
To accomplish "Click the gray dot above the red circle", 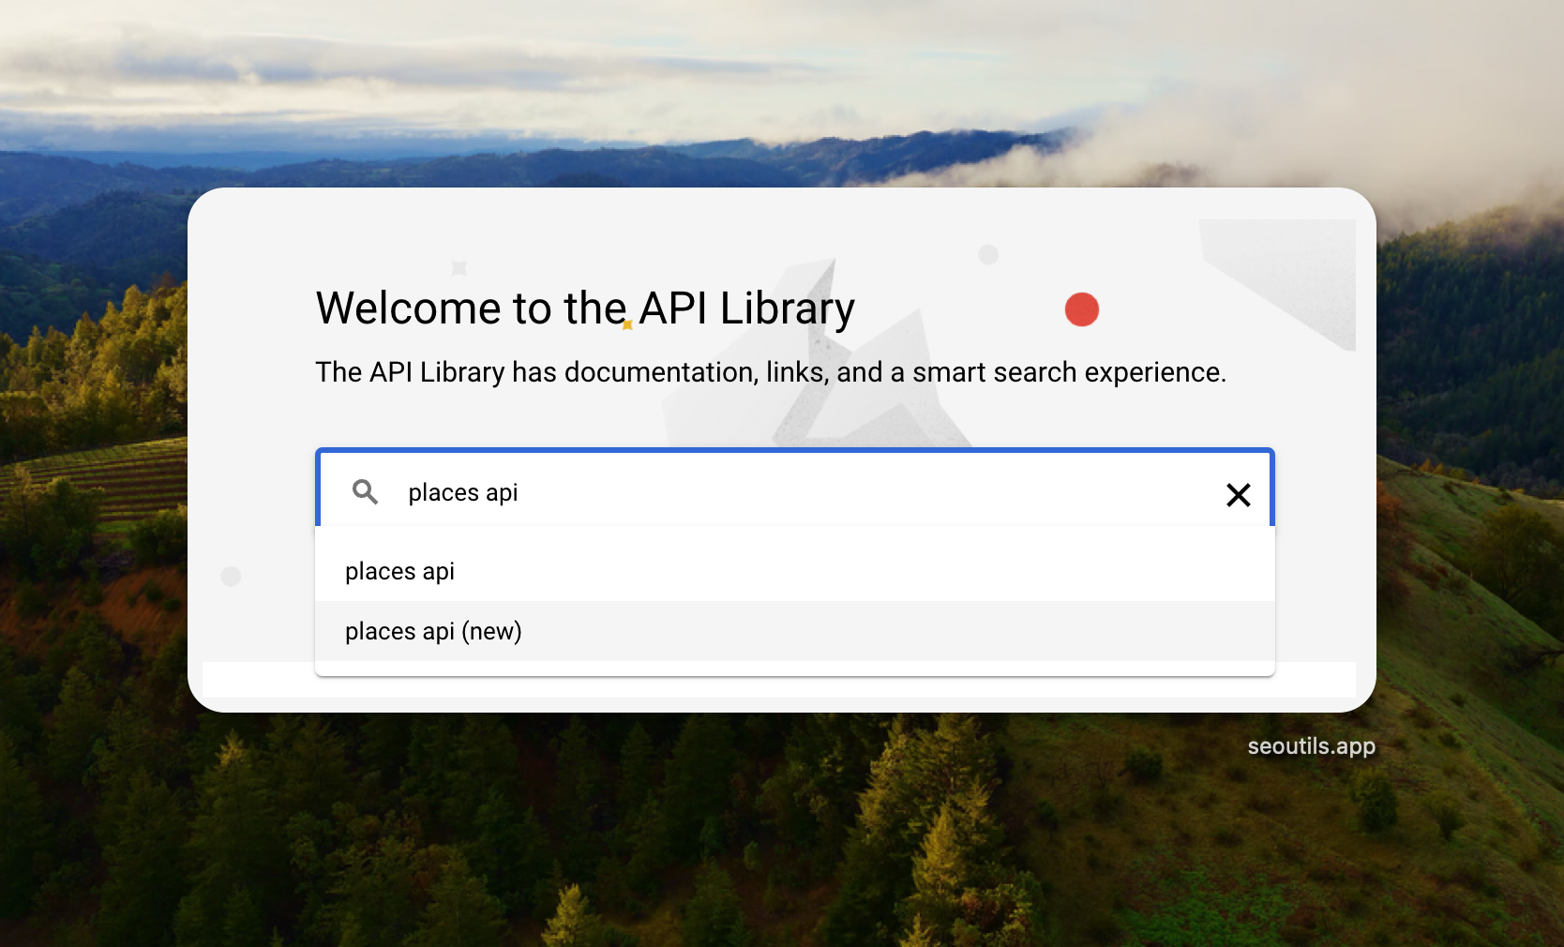I will [x=988, y=254].
